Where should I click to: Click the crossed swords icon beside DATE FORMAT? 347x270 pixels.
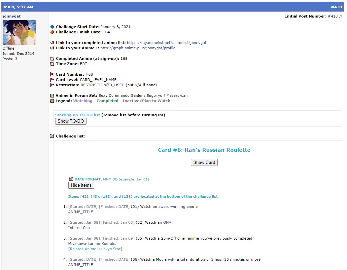pos(71,179)
